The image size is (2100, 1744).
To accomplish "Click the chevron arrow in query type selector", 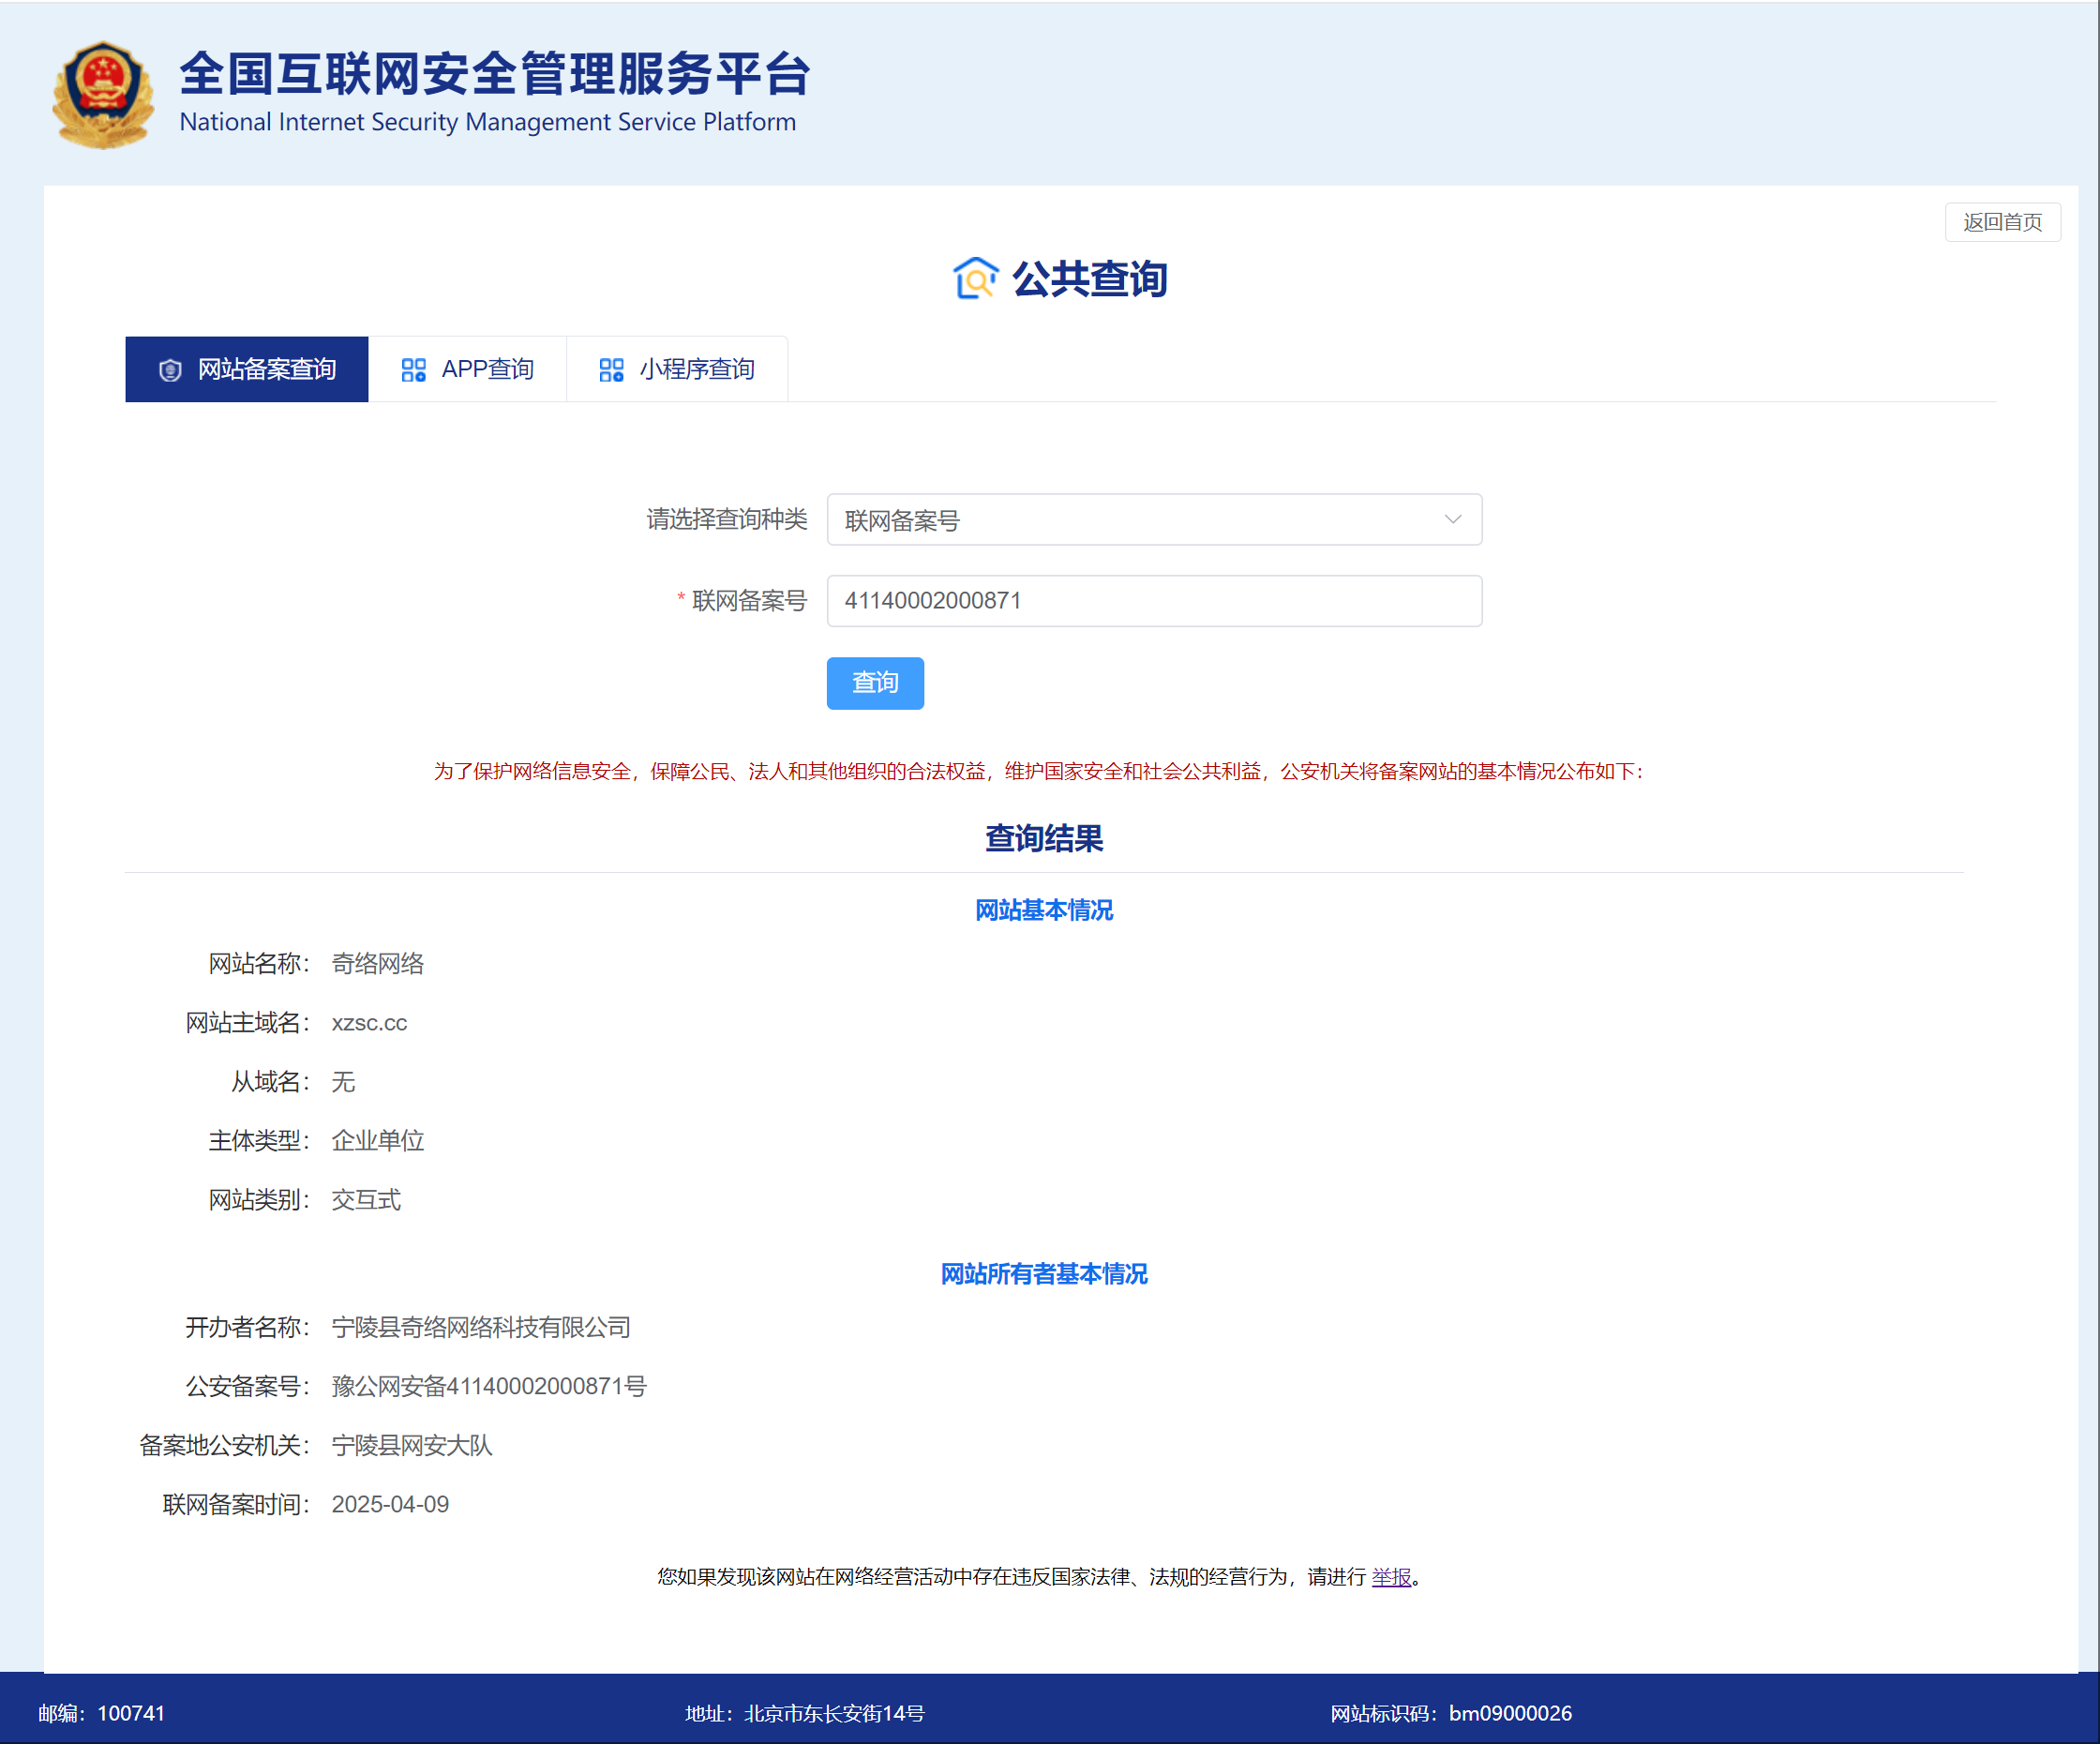I will 1452,519.
